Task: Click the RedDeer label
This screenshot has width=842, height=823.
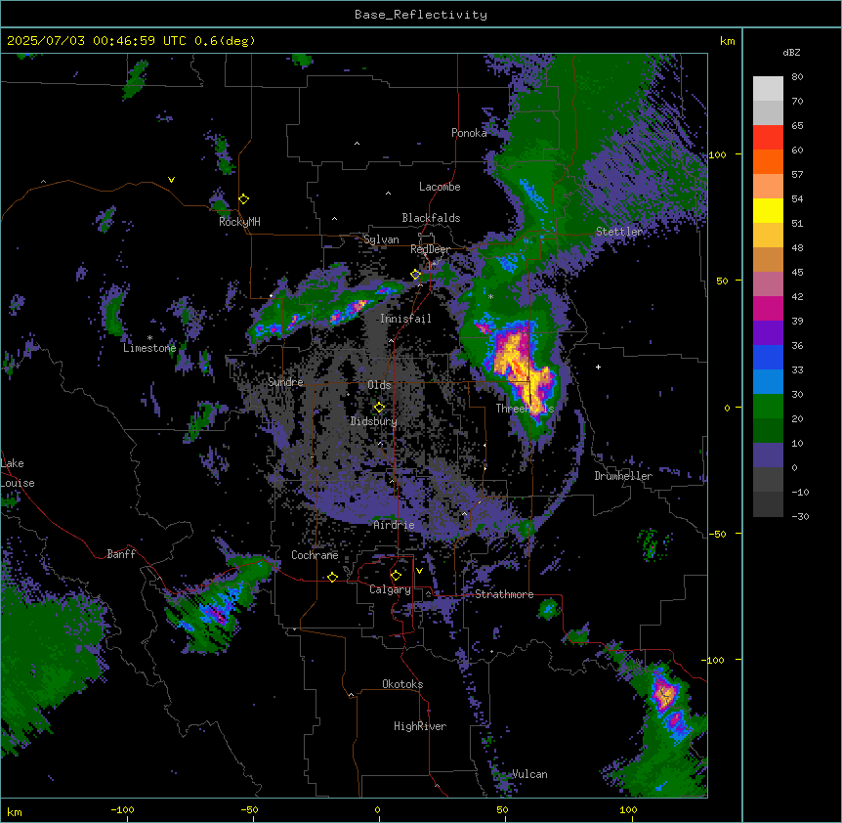Action: point(430,249)
